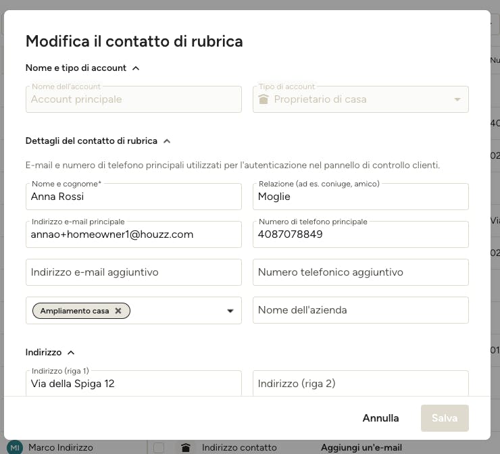The width and height of the screenshot is (500, 454).
Task: Tick the checkbox in Marco Indirizzo row
Action: click(159, 448)
